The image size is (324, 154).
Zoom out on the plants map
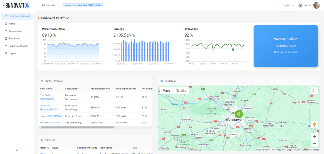pos(314,144)
